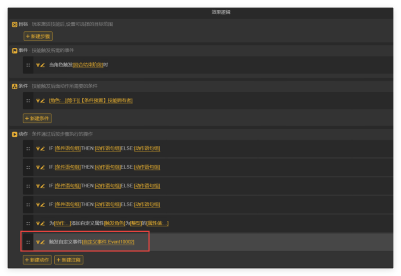This screenshot has height=276, width=401.
Task: Click the 事件 section flag icon
Action: [15, 51]
